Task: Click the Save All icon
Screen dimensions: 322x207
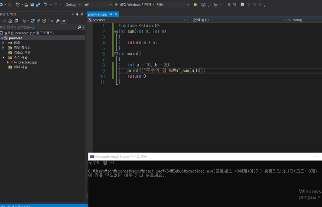Action: [38, 4]
